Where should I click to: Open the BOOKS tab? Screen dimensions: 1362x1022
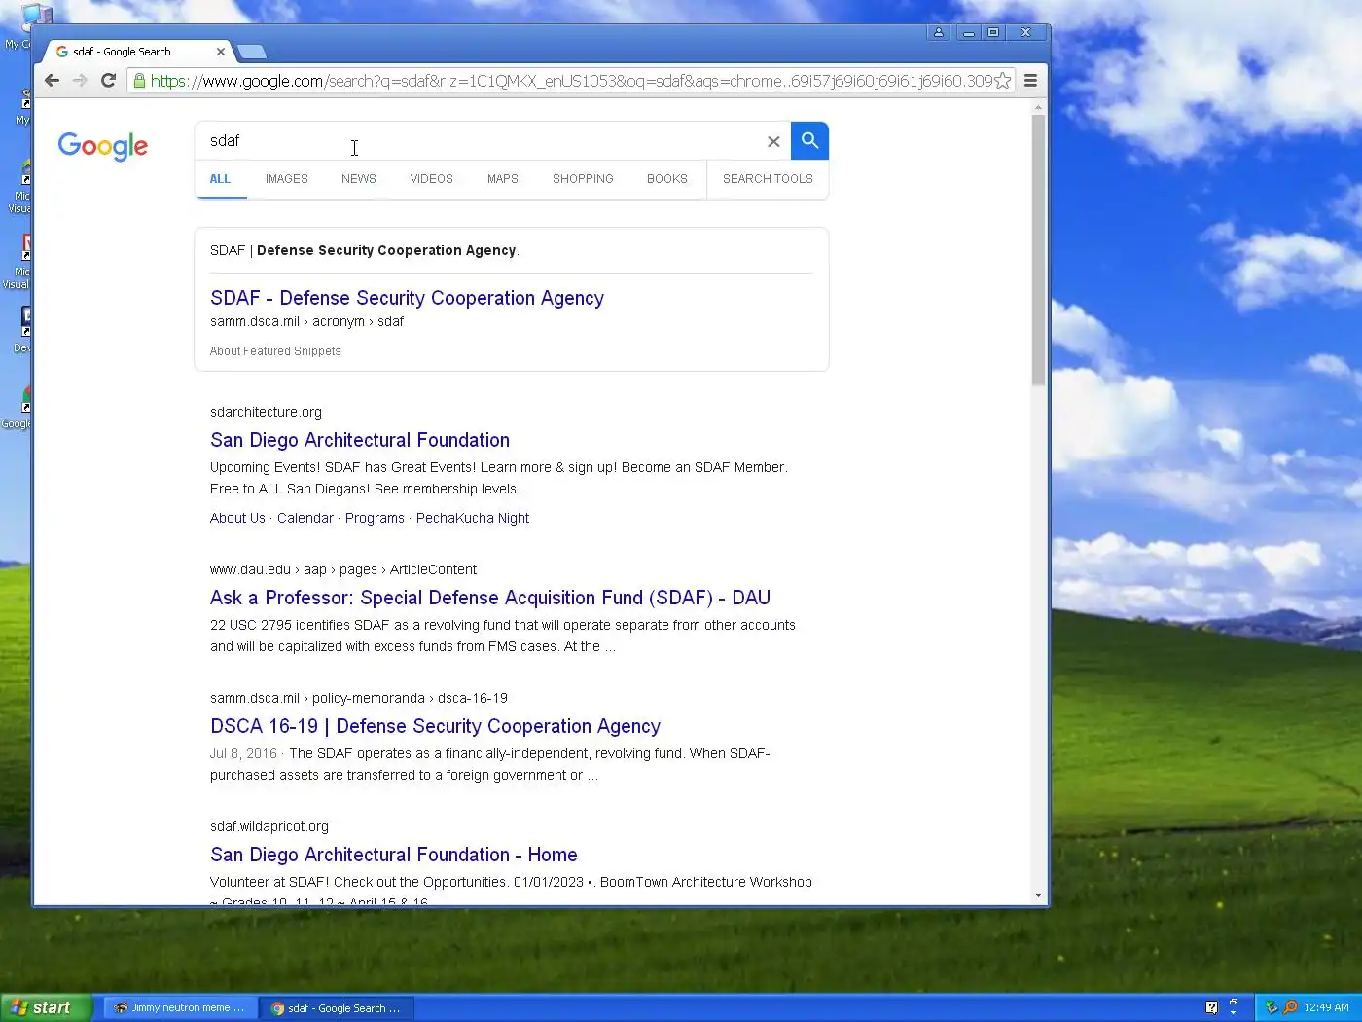pyautogui.click(x=667, y=179)
